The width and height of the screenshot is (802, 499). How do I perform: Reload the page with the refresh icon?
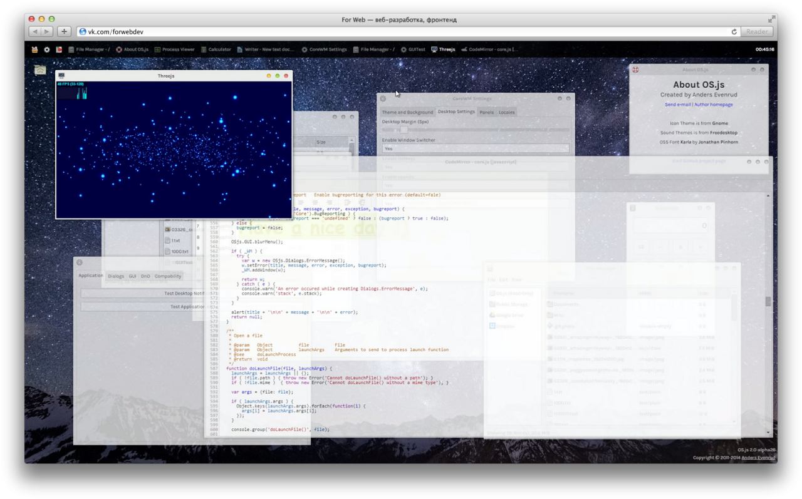click(x=734, y=31)
